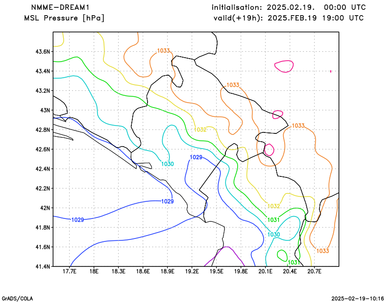Click the 20.1E longitude axis label
This screenshot has width=392, height=302.
point(266,271)
